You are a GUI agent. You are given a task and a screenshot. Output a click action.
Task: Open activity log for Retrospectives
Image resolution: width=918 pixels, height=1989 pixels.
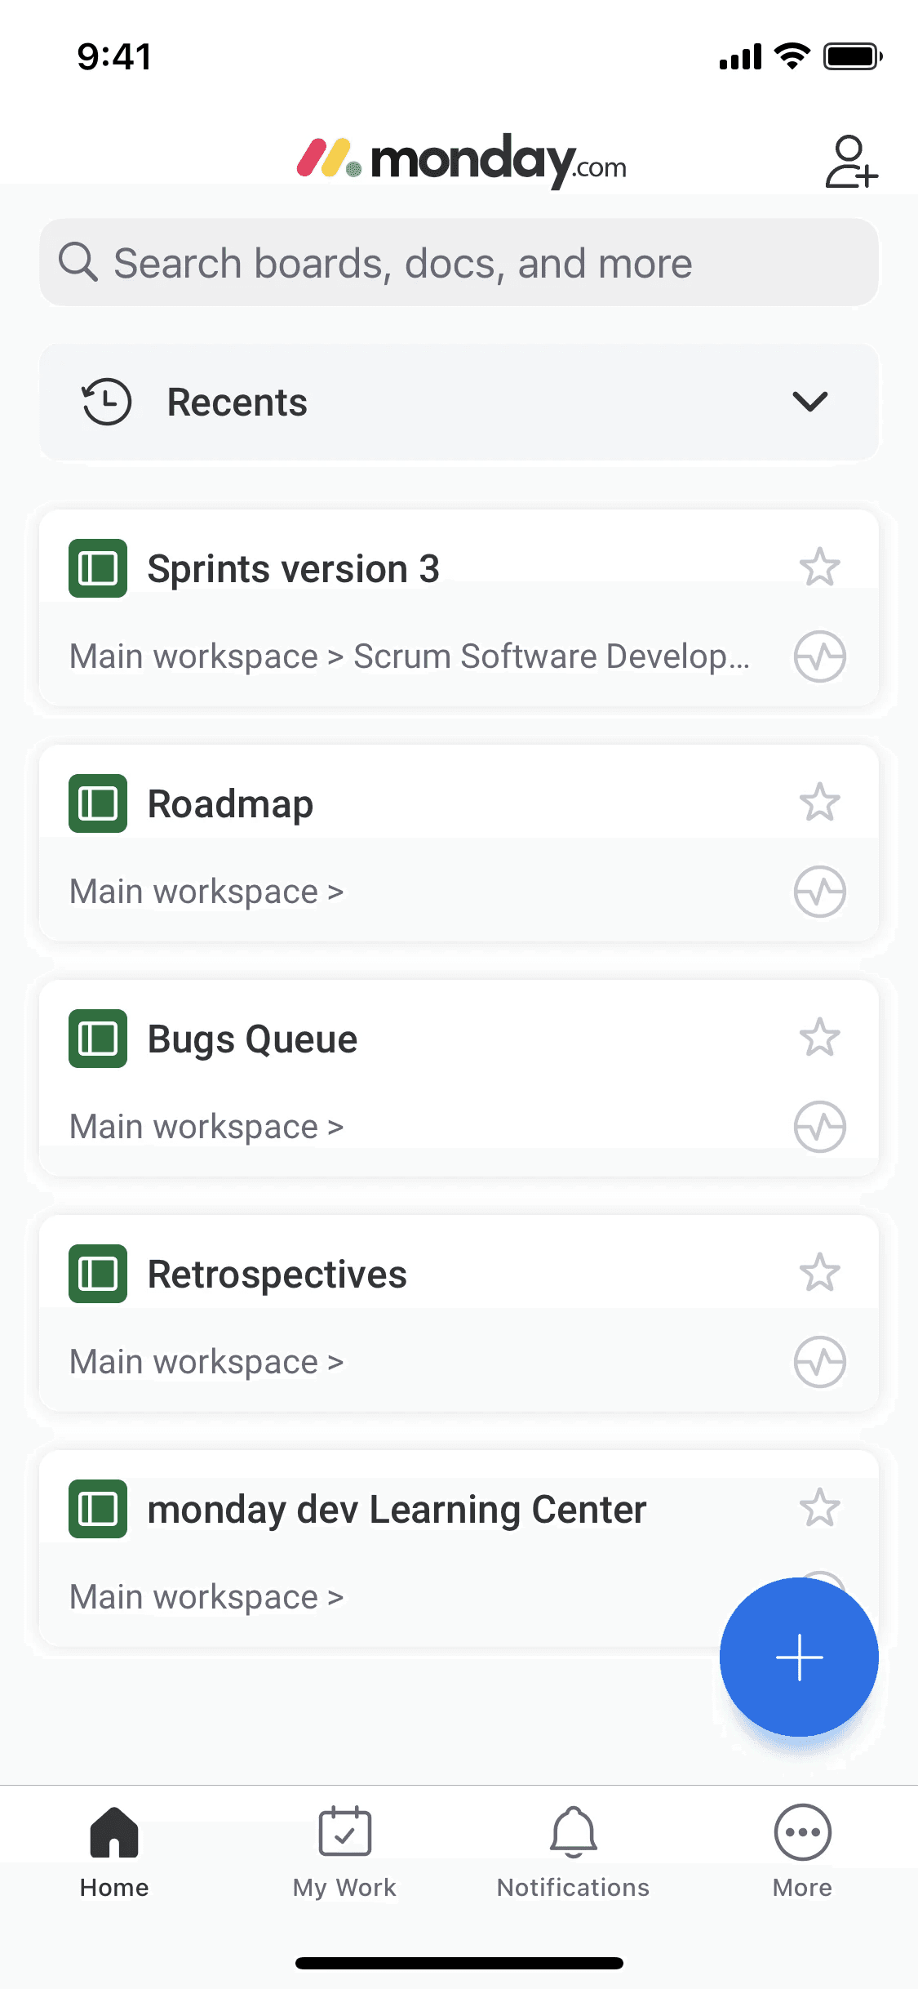click(819, 1362)
